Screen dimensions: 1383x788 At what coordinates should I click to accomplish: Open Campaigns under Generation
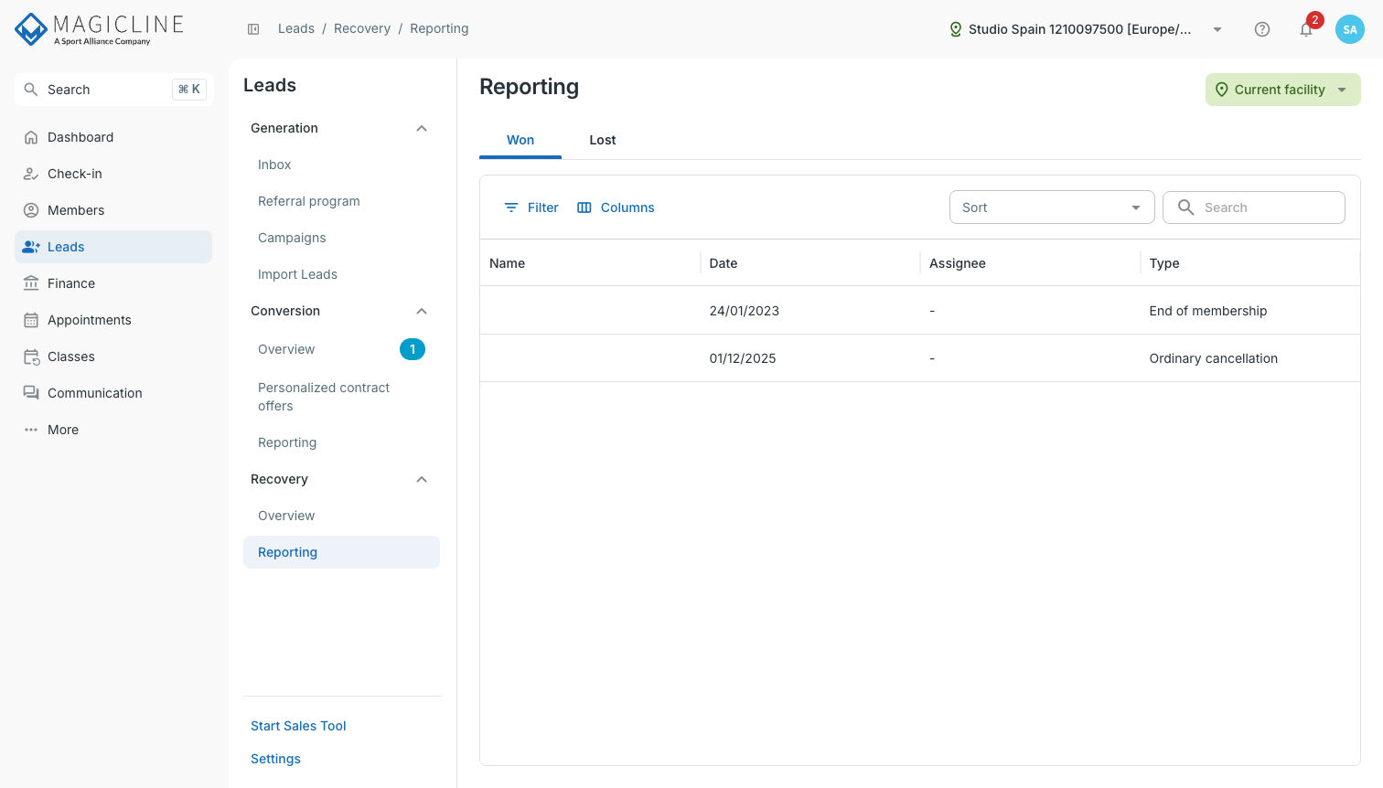292,238
